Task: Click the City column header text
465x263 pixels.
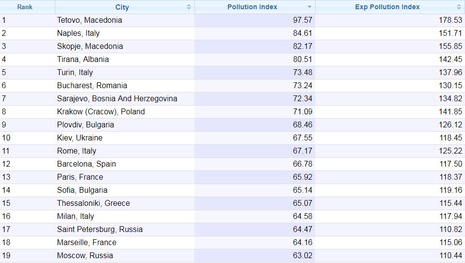Action: 122,7
